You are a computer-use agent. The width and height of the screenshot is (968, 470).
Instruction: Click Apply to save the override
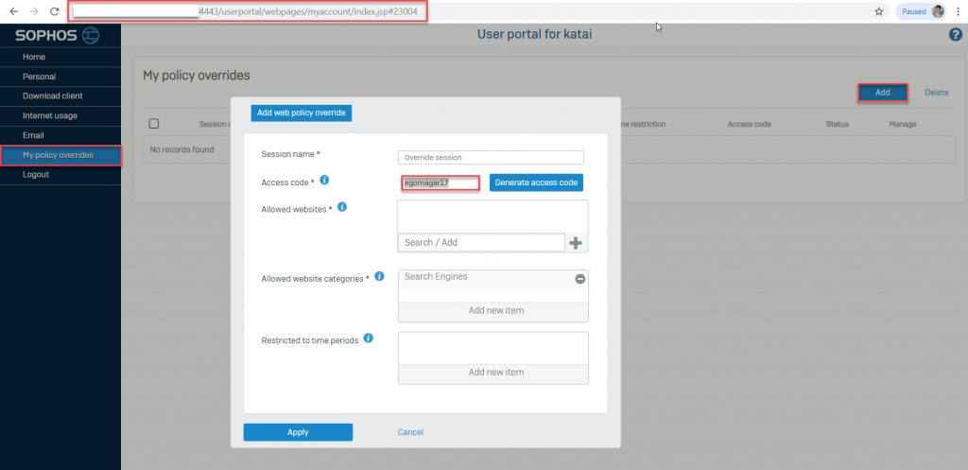coord(298,432)
